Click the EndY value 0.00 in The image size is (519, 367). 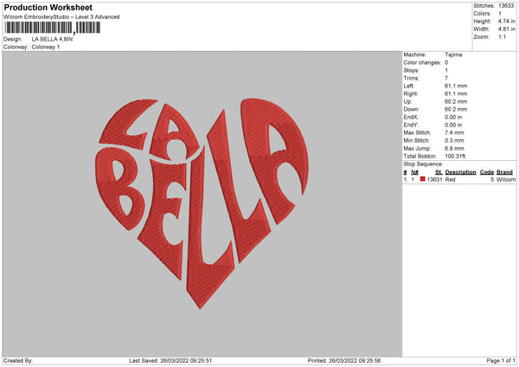coord(453,126)
